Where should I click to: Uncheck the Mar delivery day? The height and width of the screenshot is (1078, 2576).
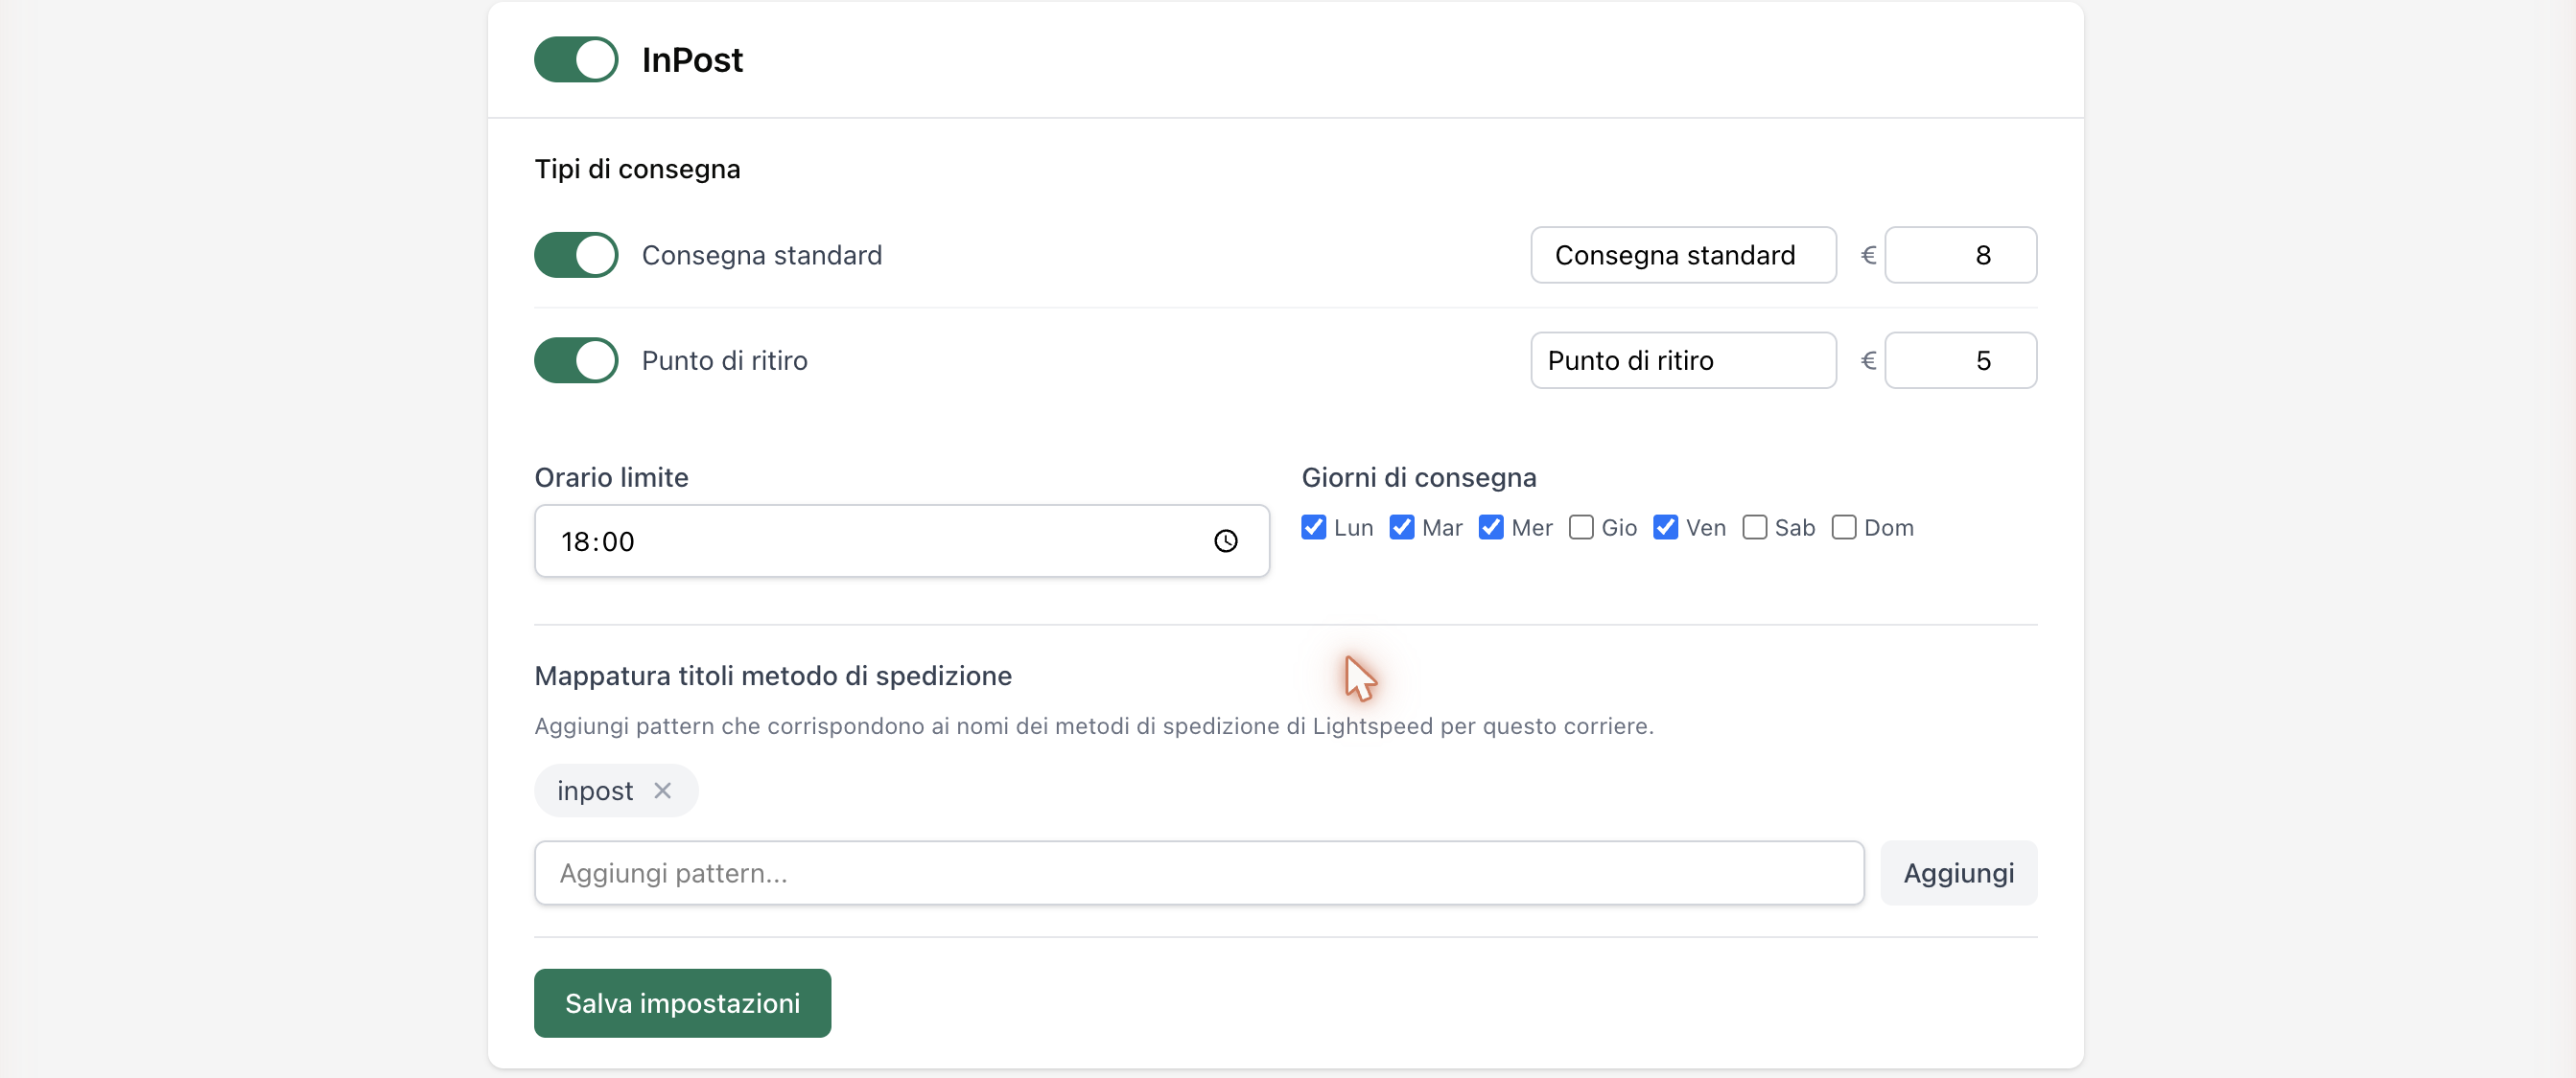click(1401, 526)
